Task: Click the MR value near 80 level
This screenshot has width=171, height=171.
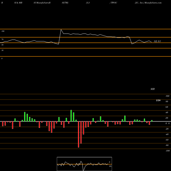Action: pos(158,101)
